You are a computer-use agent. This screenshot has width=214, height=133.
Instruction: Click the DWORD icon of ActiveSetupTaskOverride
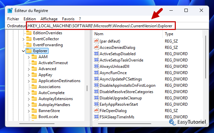click(x=96, y=60)
